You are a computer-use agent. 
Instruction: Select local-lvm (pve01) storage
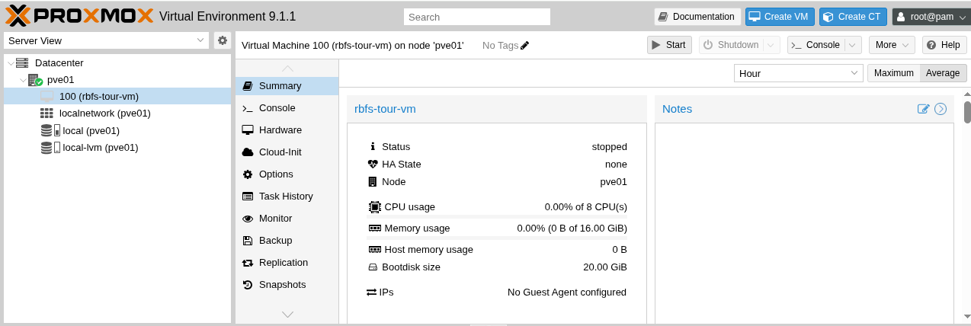[x=100, y=148]
